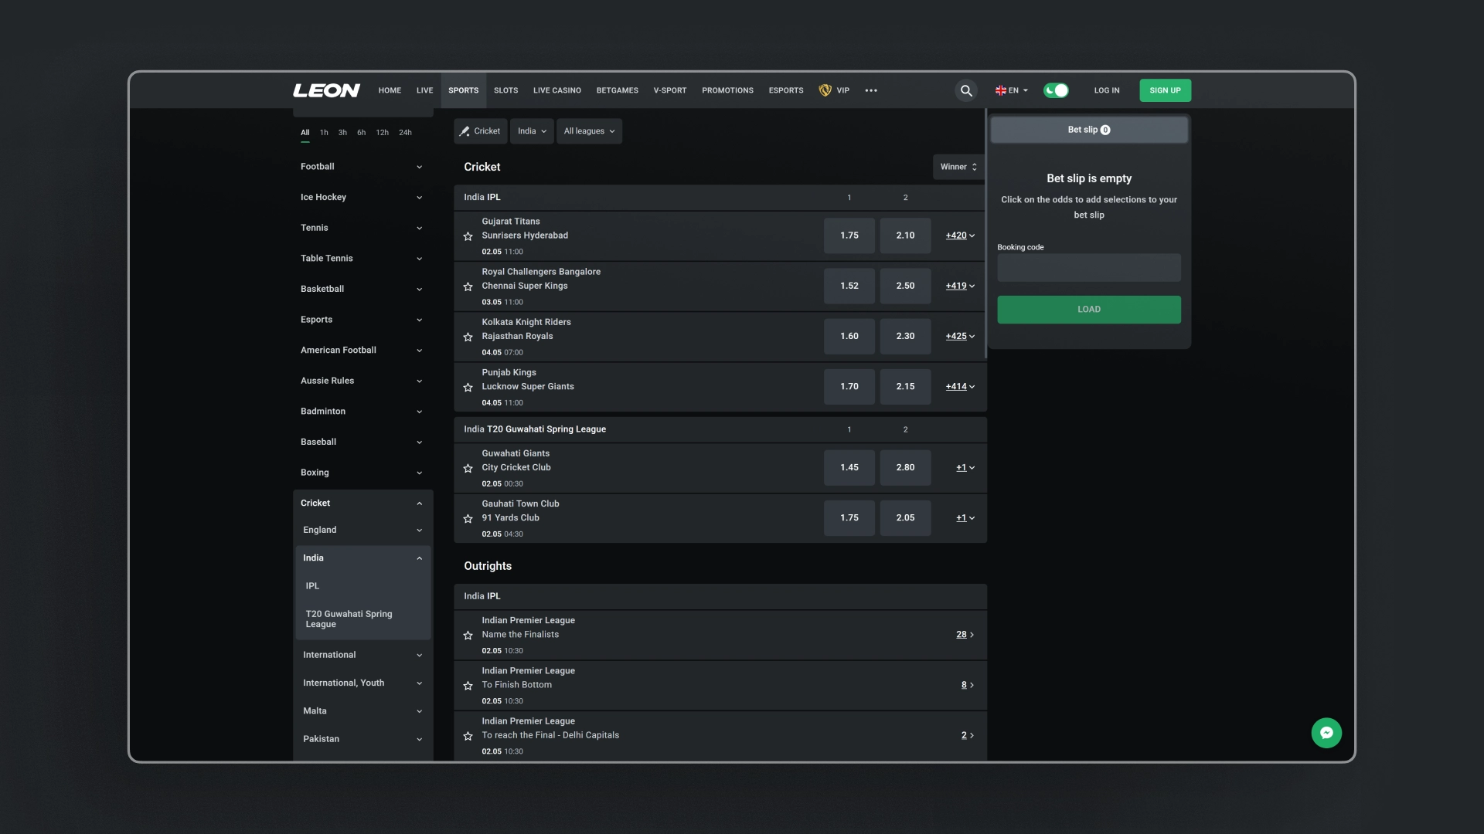Image resolution: width=1484 pixels, height=834 pixels.
Task: Click the Cricket sport filter chip
Action: click(x=481, y=131)
